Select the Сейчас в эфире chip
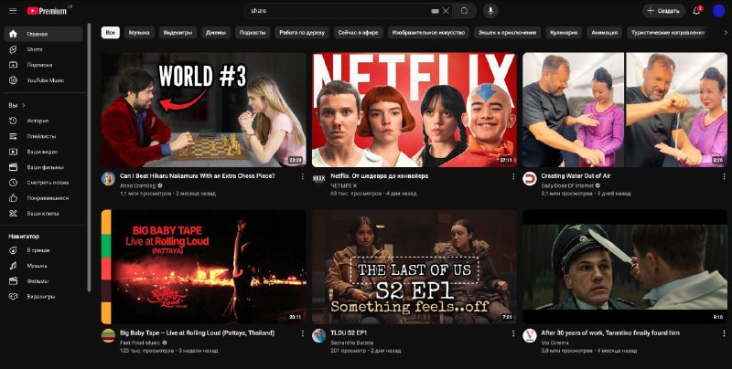732x369 pixels. (359, 33)
